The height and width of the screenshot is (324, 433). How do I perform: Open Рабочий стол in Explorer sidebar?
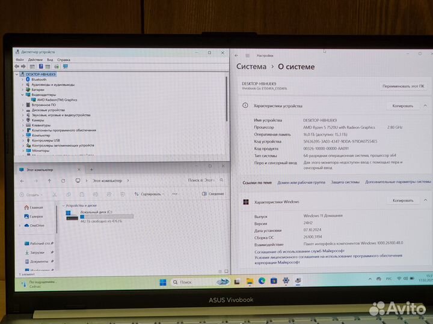coord(38,244)
